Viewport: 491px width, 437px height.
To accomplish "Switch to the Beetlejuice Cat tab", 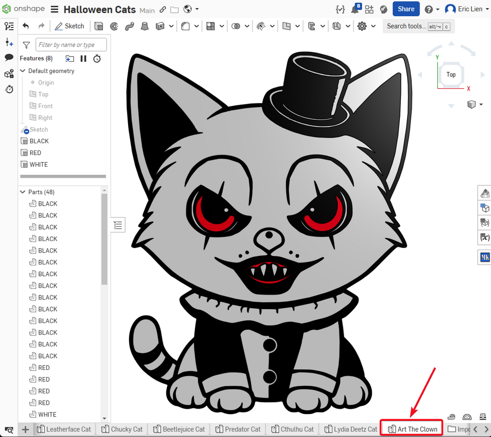I will click(179, 429).
